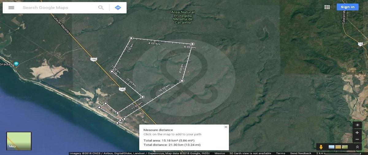368x155 pixels.
Task: Select the Street View pegman
Action: tap(321, 147)
